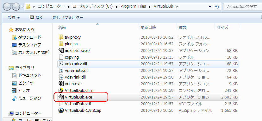Select ミュージック label in the navigation pane
The height and width of the screenshot is (121, 262).
pos(30,98)
